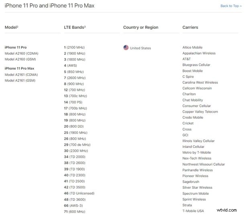Click the chevron beside Back to Top
Image resolution: width=245 pixels, height=214 pixels.
241,6
